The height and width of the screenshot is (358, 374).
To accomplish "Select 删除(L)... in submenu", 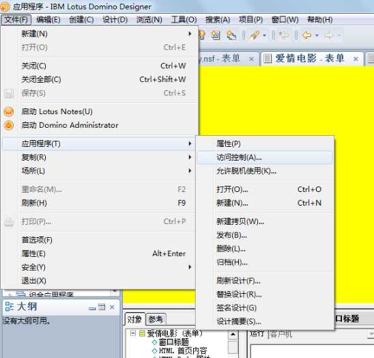I will [x=265, y=249].
